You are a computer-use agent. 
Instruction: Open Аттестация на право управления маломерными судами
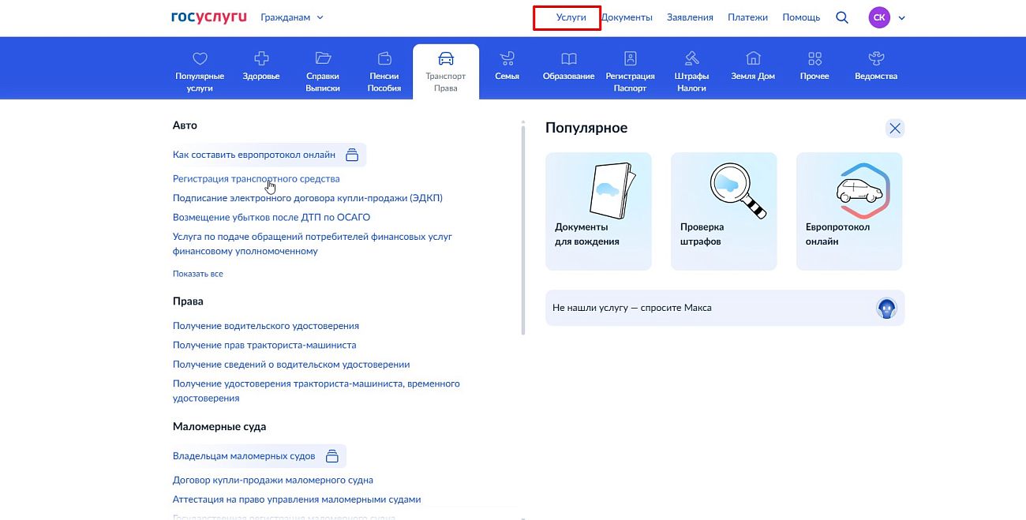pyautogui.click(x=297, y=499)
